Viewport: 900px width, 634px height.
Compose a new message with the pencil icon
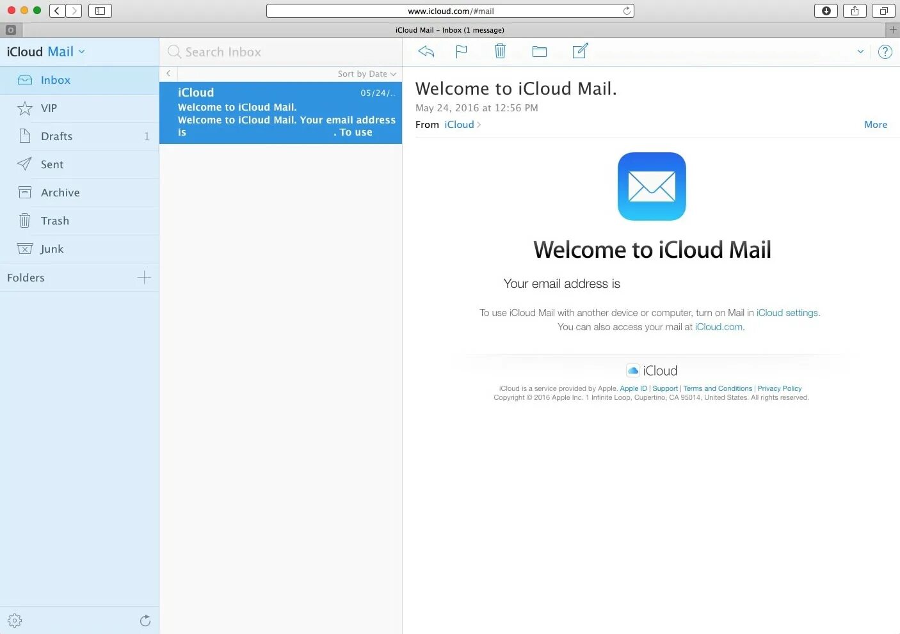[580, 51]
